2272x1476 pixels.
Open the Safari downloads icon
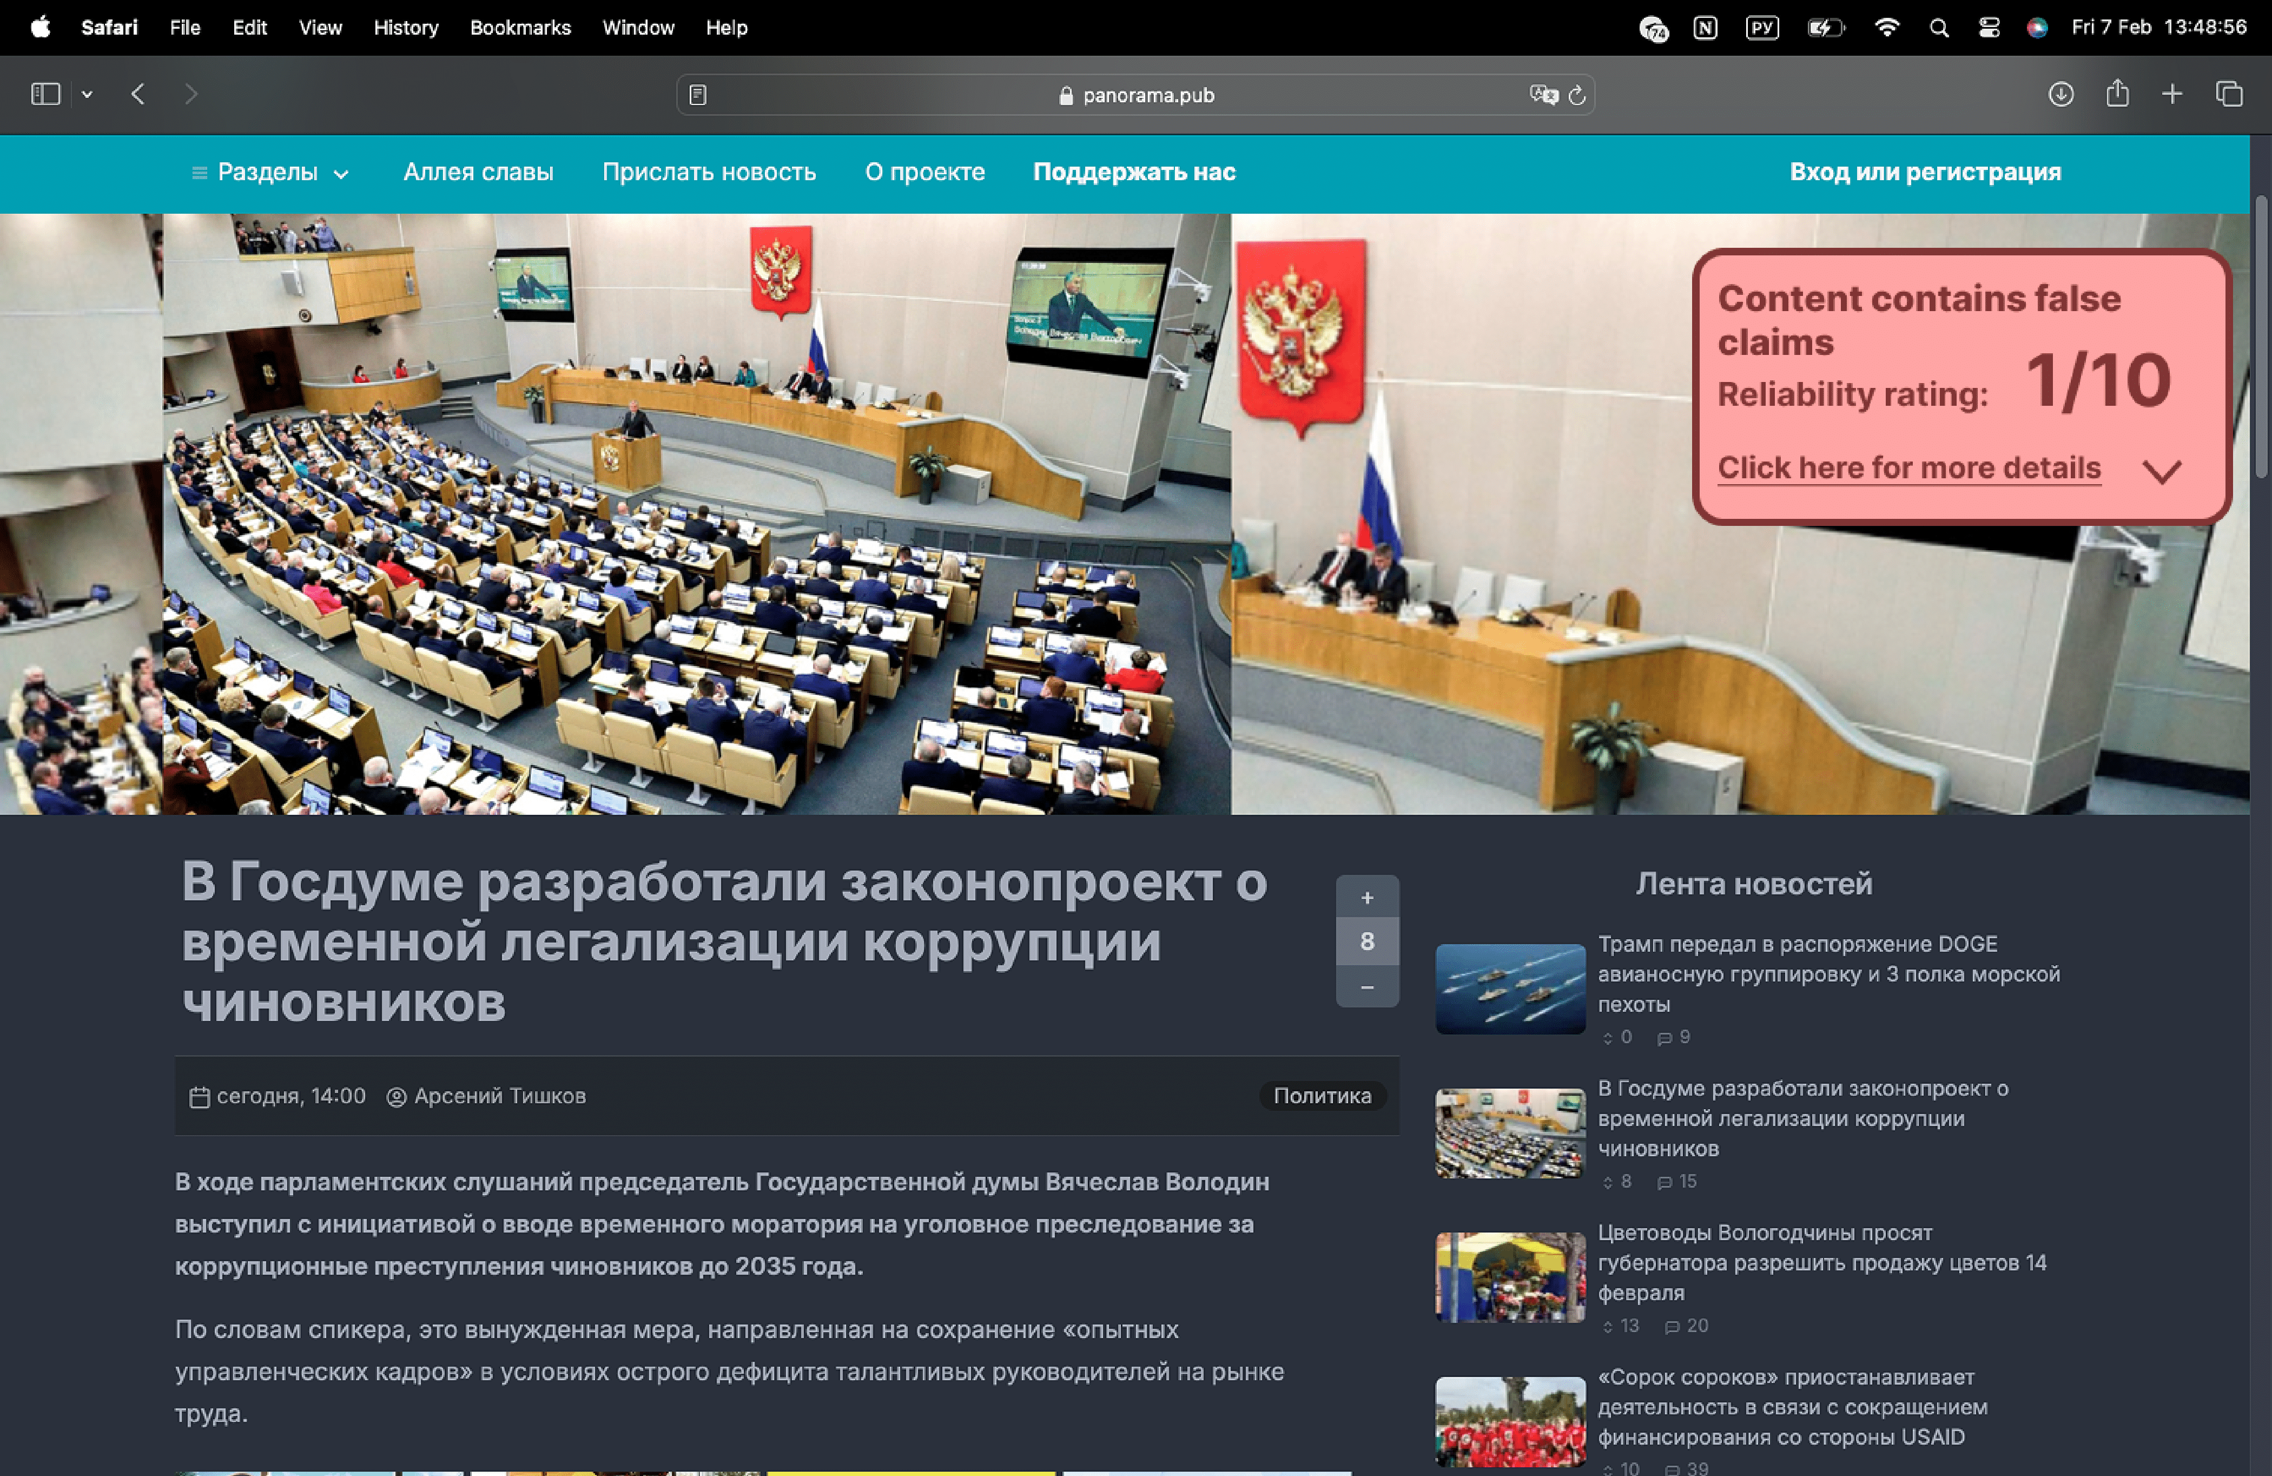2060,94
